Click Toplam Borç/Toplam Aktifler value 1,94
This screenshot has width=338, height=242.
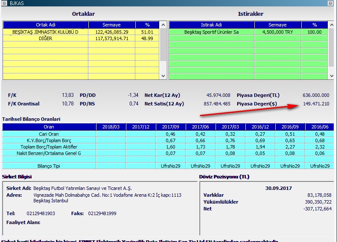260,147
